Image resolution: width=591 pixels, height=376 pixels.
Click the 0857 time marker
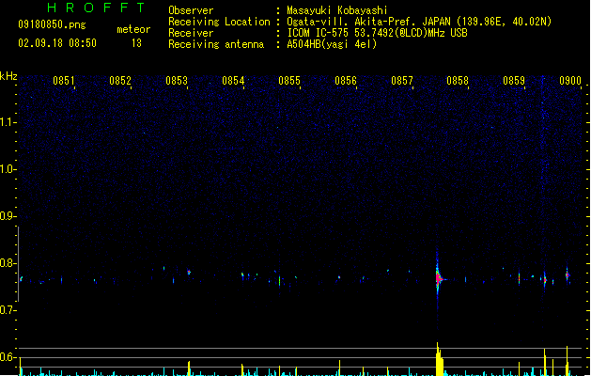coord(402,81)
